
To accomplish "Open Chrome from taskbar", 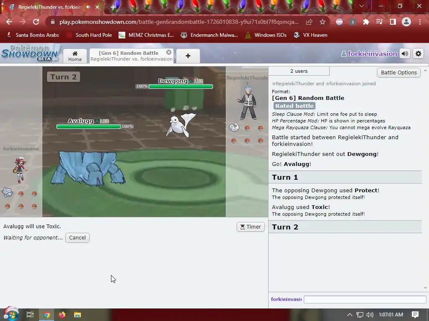I will [47, 315].
